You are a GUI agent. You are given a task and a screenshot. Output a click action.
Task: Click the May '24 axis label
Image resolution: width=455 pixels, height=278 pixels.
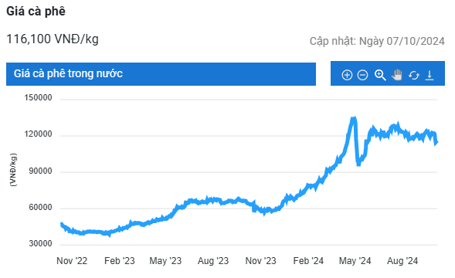click(x=355, y=261)
